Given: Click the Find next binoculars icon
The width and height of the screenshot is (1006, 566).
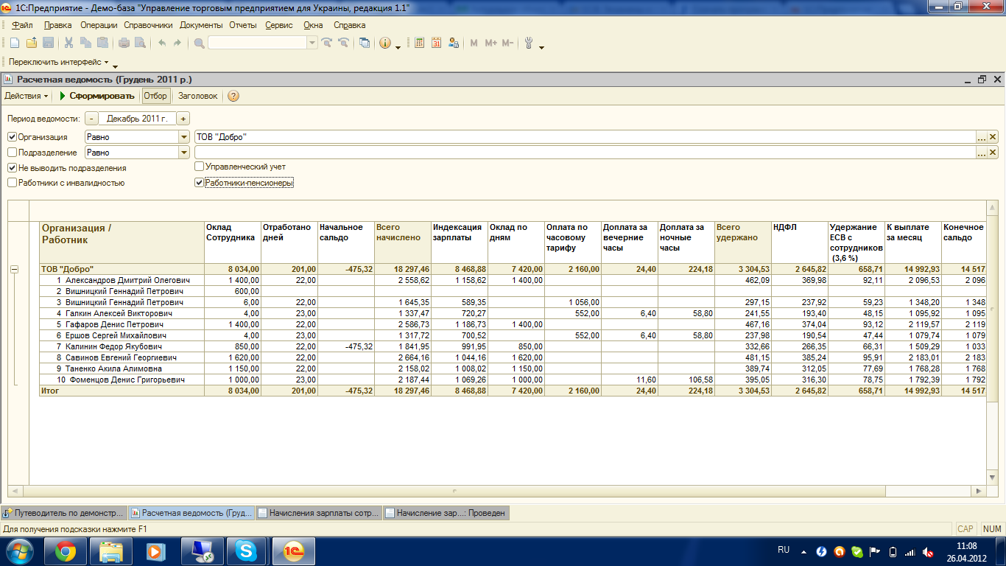Looking at the screenshot, I should pos(327,43).
